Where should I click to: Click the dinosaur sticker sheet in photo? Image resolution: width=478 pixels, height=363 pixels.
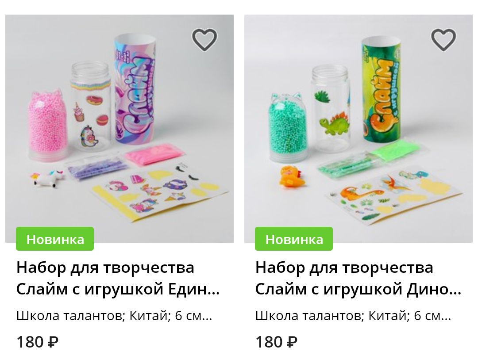[393, 196]
